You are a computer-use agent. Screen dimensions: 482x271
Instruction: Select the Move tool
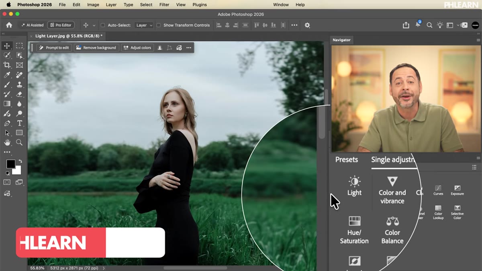[7, 46]
